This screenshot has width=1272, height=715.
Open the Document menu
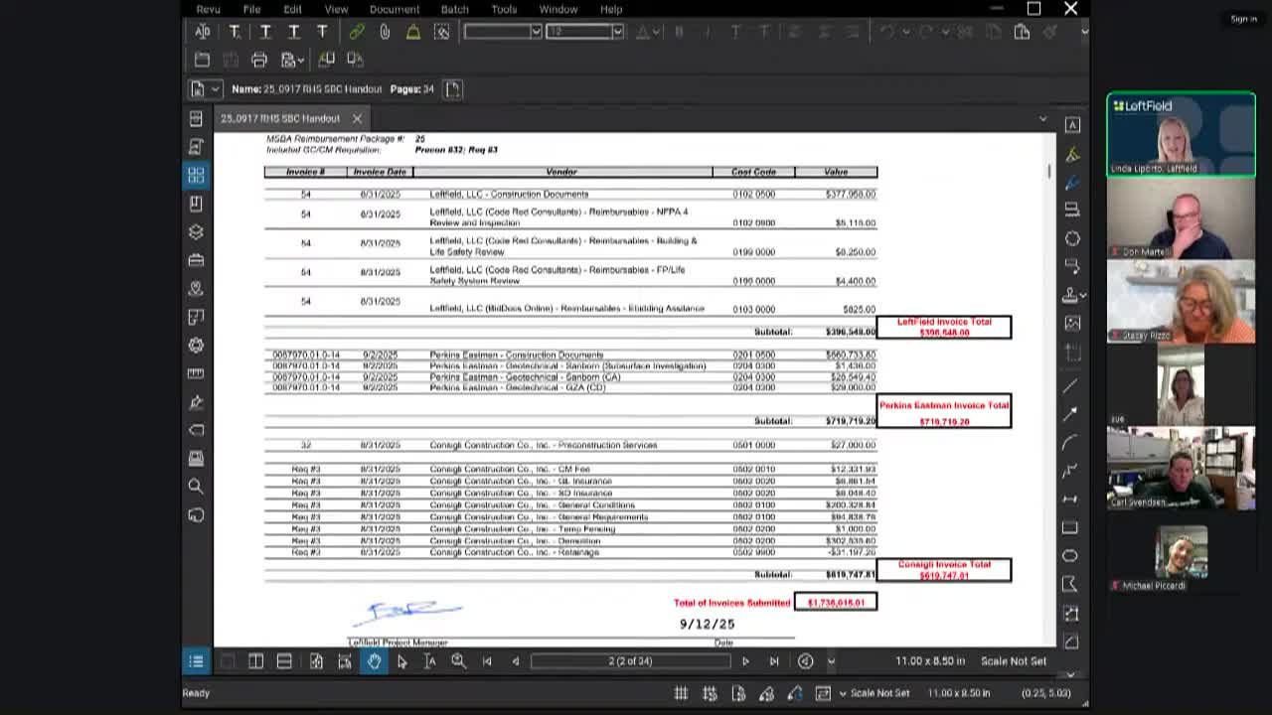pos(395,9)
